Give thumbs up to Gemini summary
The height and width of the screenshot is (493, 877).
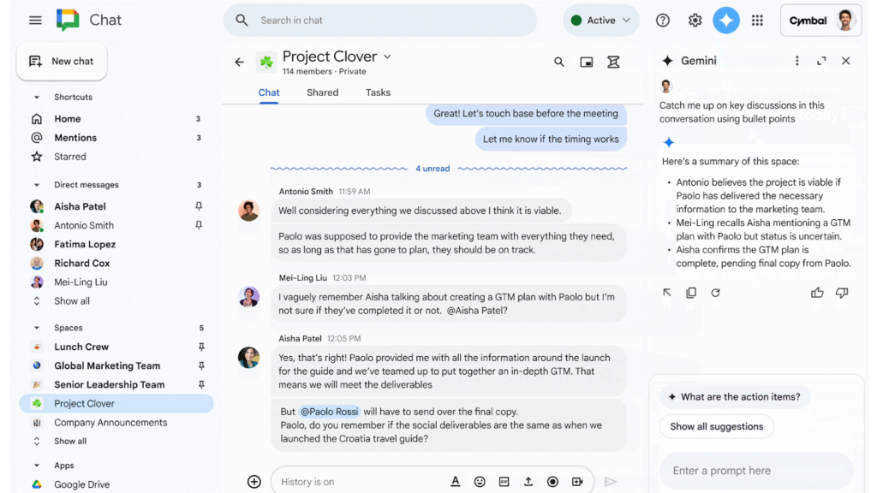pyautogui.click(x=817, y=293)
